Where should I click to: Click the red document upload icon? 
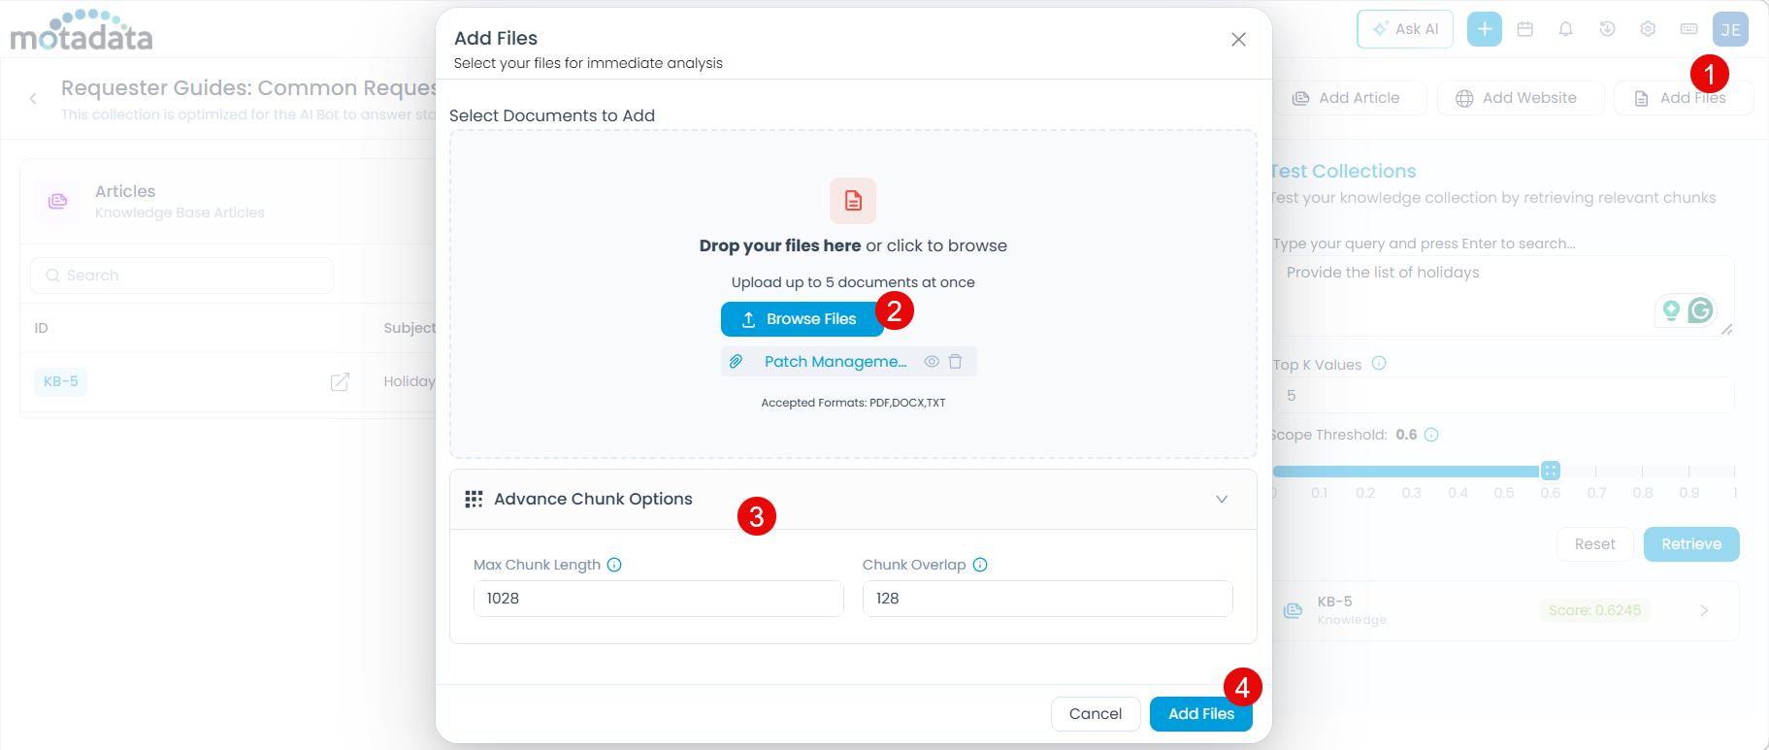(852, 201)
